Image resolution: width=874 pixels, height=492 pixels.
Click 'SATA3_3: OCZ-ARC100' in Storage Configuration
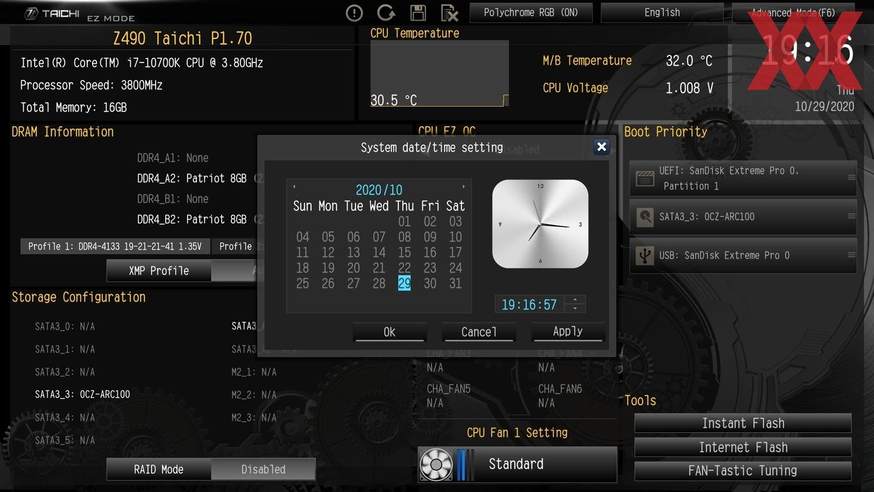(82, 394)
